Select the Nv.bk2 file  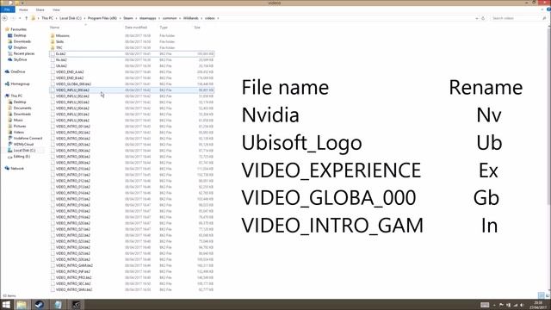[132, 59]
